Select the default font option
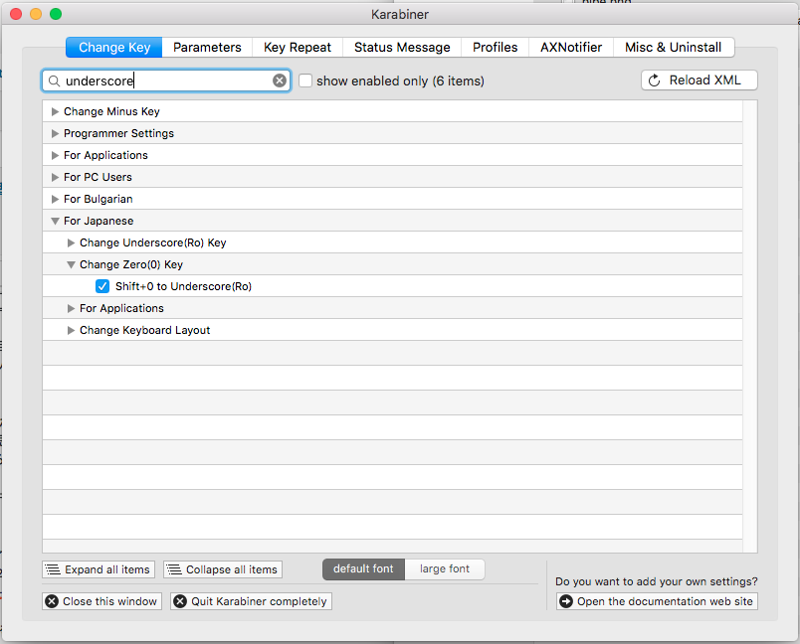800x644 pixels. (x=363, y=569)
